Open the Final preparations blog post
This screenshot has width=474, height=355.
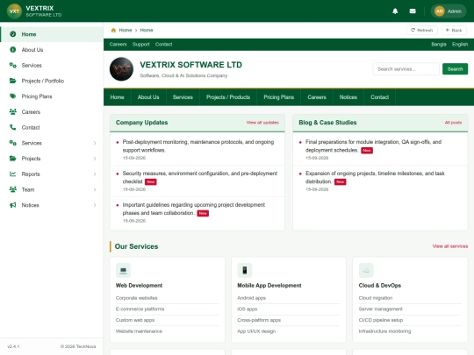(x=373, y=146)
